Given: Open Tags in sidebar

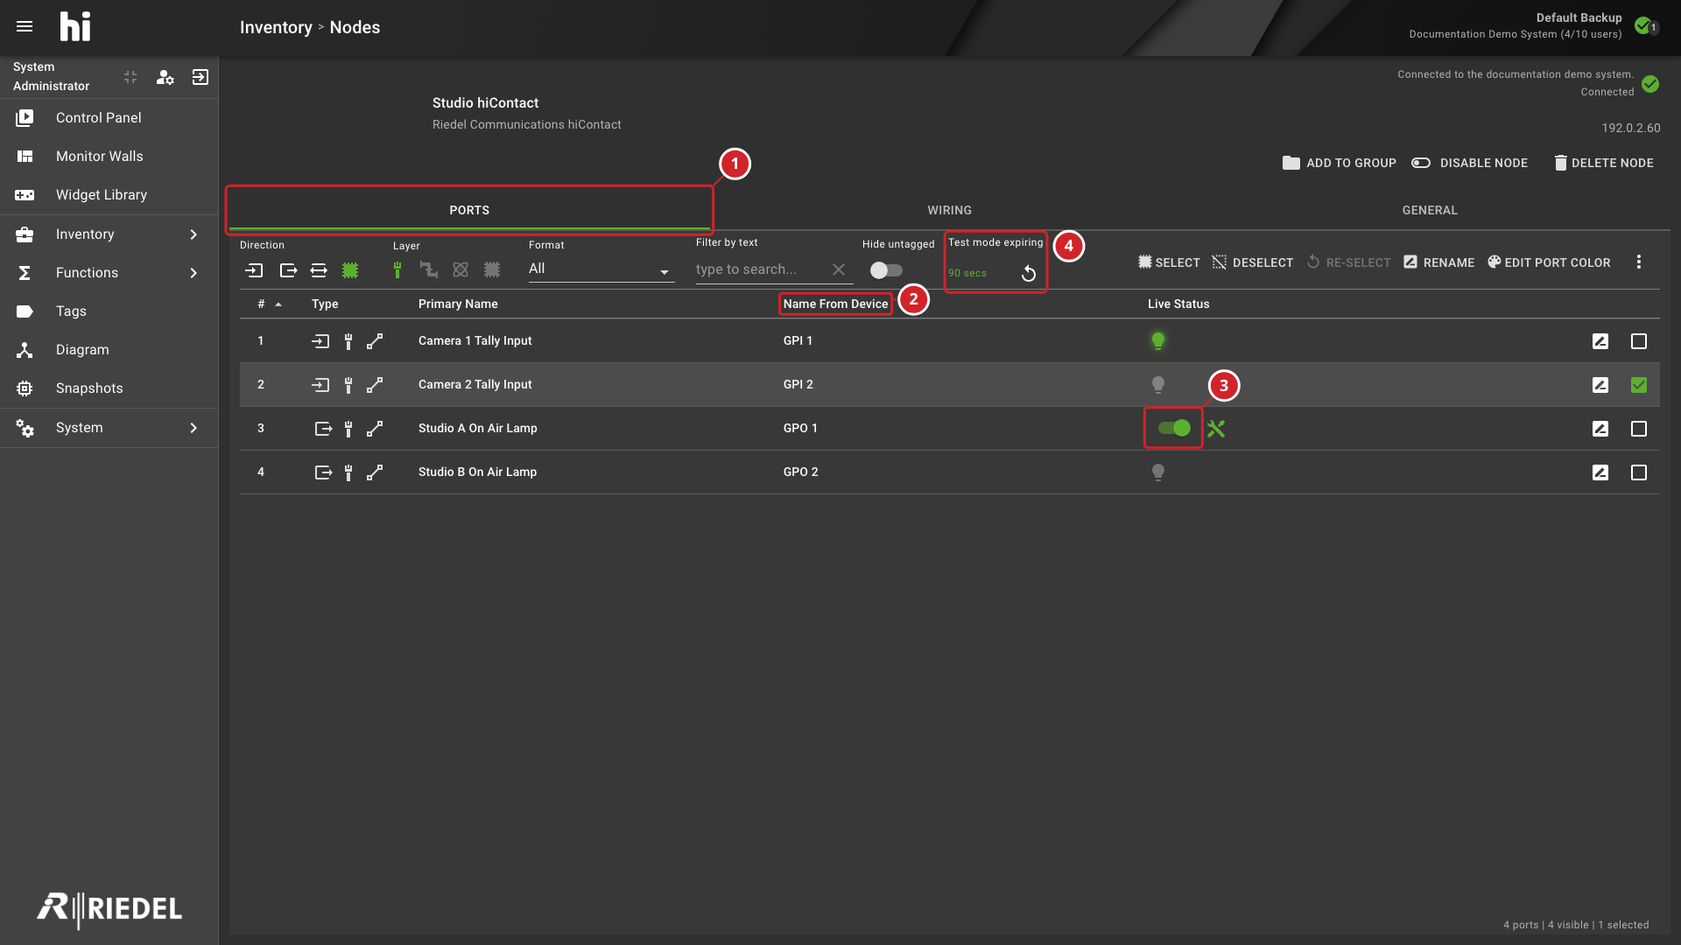Looking at the screenshot, I should pyautogui.click(x=109, y=311).
